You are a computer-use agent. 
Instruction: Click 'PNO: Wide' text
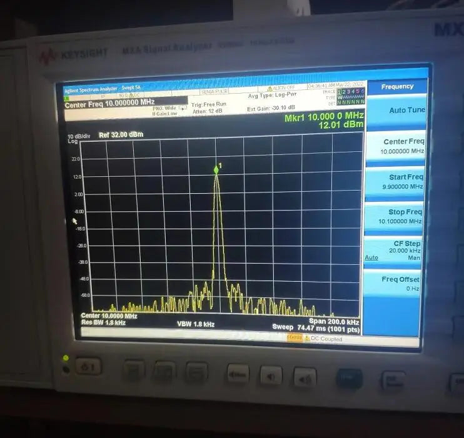coord(164,108)
